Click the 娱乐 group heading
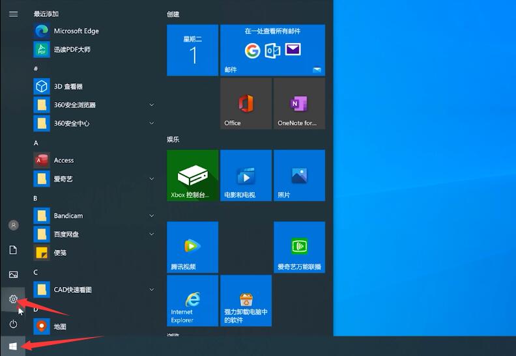The image size is (516, 356). [173, 139]
